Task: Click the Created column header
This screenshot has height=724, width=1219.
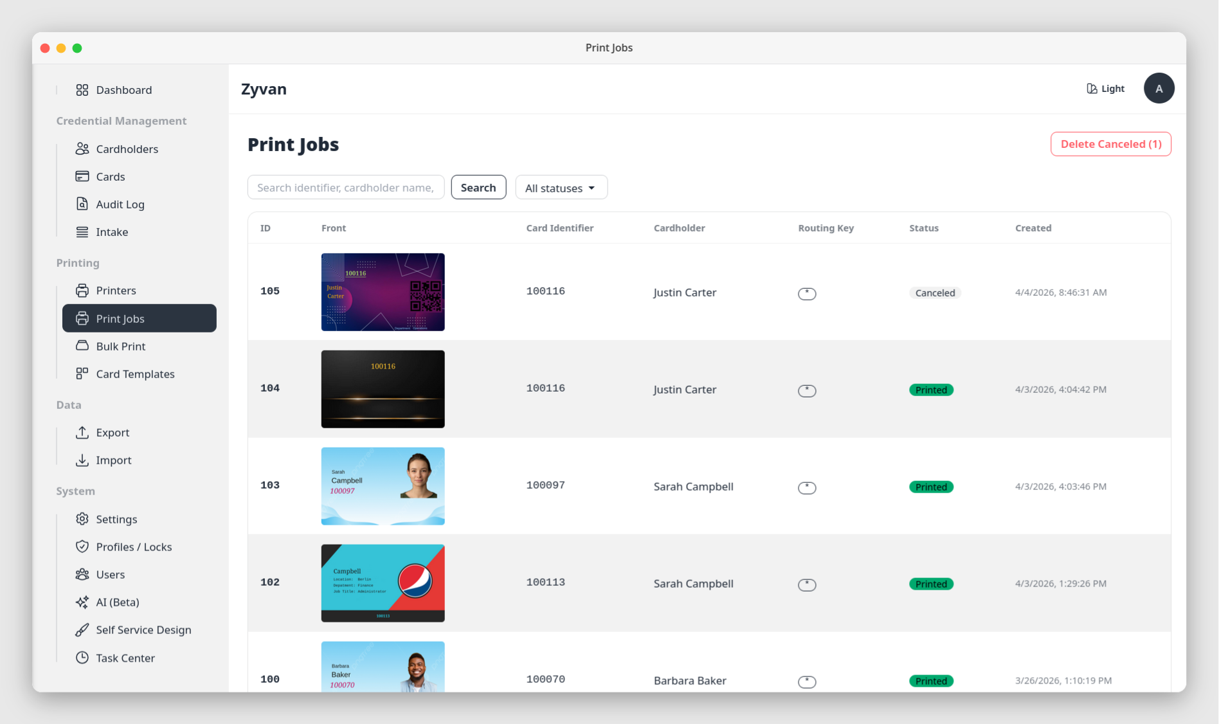Action: coord(1033,228)
